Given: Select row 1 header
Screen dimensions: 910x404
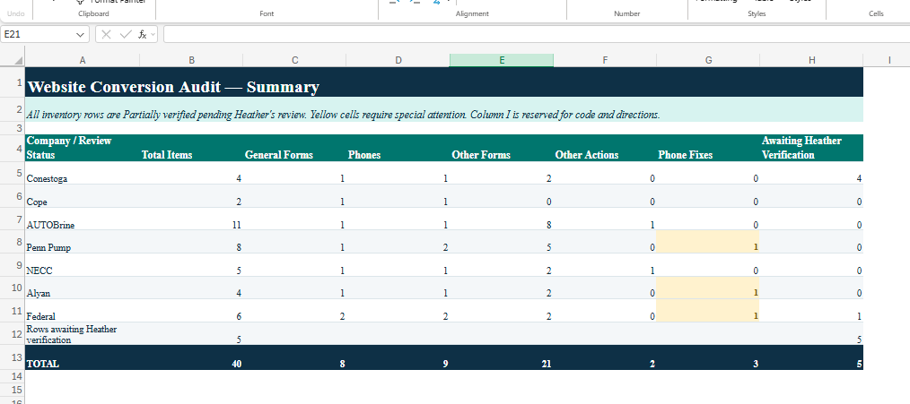Looking at the screenshot, I should click(x=13, y=82).
